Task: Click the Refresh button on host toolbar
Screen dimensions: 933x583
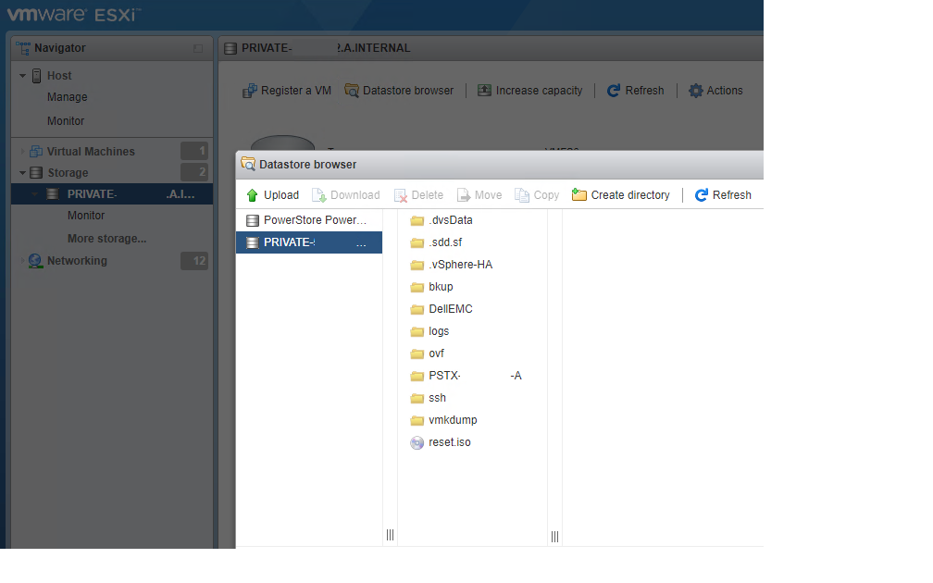Action: click(x=613, y=90)
